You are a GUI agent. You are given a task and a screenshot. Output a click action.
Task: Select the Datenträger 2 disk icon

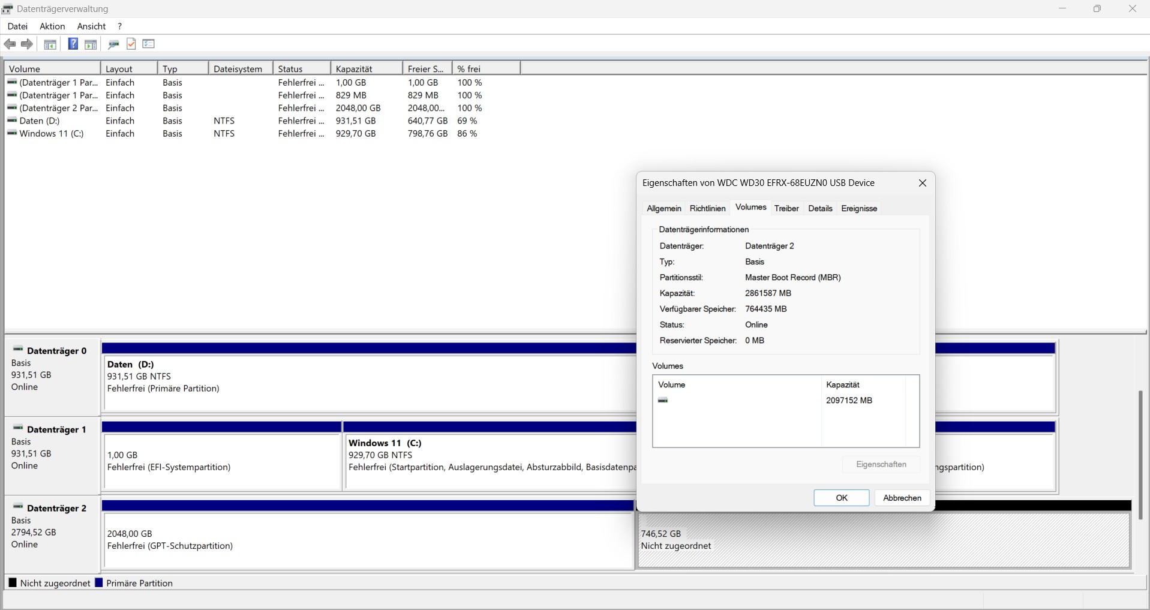point(18,506)
